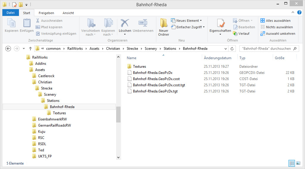Switch to large icons view toggle

[298, 163]
